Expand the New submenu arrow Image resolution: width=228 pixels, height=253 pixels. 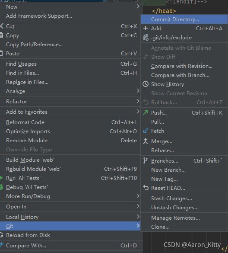(x=138, y=6)
